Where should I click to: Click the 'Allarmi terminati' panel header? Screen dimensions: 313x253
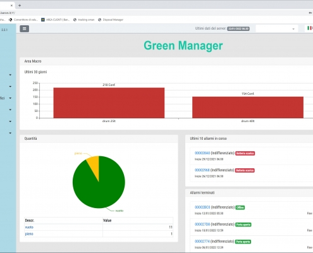click(202, 193)
